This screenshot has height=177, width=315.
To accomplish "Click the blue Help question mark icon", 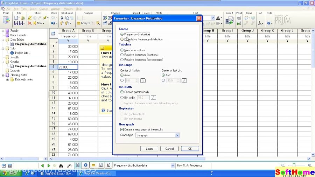I will (x=268, y=23).
